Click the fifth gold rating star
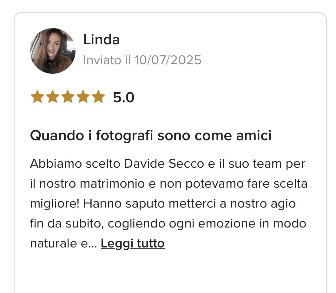336x293 pixels. pyautogui.click(x=98, y=97)
